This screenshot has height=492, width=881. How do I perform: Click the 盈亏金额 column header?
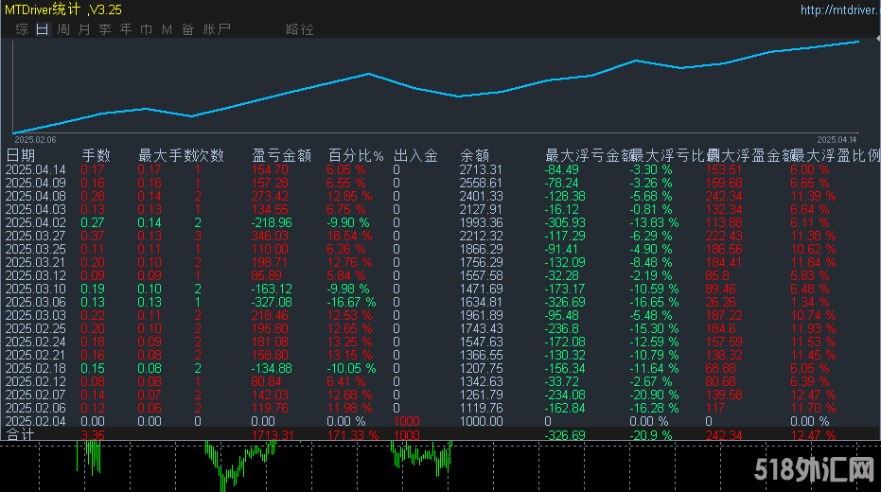[x=281, y=155]
